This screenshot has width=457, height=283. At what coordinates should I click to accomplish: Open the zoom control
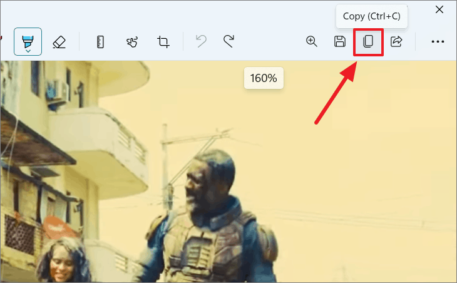point(312,41)
